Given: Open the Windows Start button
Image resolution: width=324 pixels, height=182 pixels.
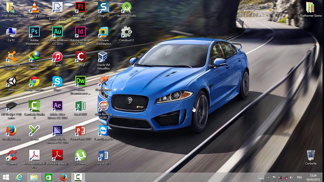Looking at the screenshot, I should tap(6, 177).
